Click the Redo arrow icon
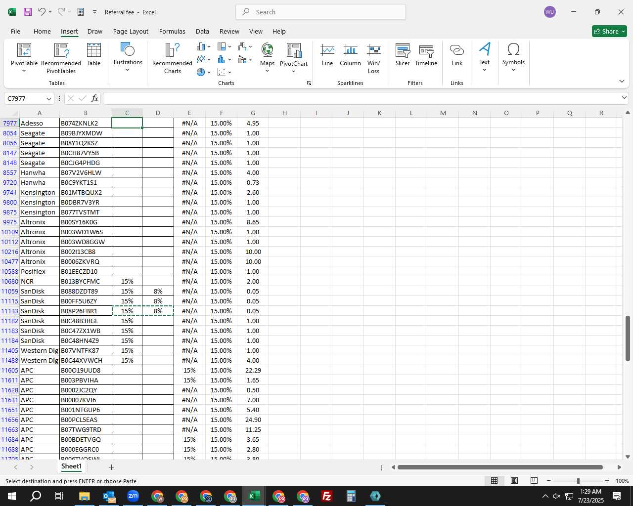The image size is (633, 506). click(x=61, y=12)
